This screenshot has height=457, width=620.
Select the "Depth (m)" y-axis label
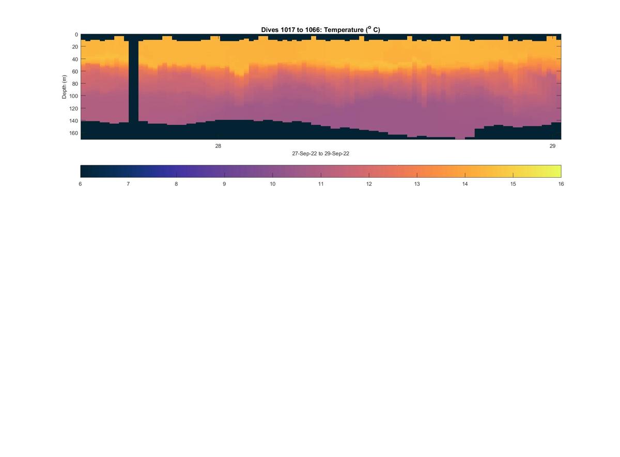click(x=65, y=87)
